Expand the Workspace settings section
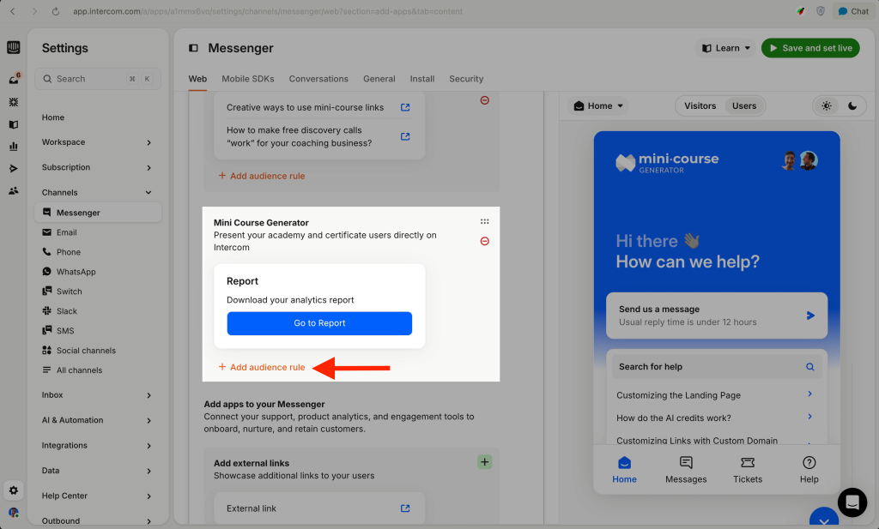The height and width of the screenshot is (529, 879). pyautogui.click(x=96, y=142)
